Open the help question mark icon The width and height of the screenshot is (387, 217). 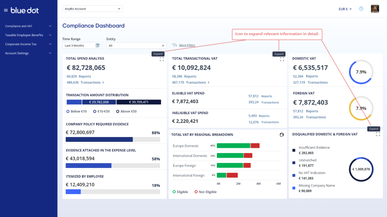[x=361, y=9]
